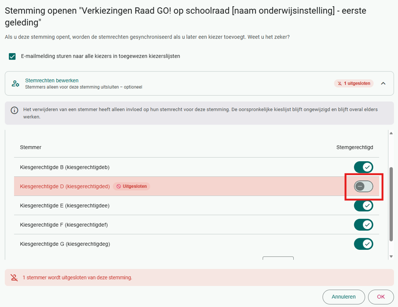The width and height of the screenshot is (398, 307).
Task: Click the 'E-mailmelding sturen naar alle kiezers' label
Action: tap(101, 56)
